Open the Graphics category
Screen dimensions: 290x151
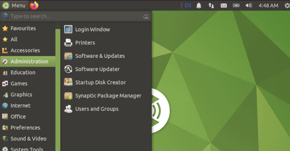[28, 95]
